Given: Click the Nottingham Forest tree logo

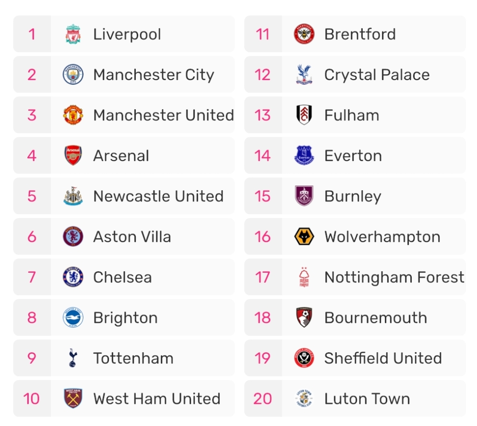Looking at the screenshot, I should point(304,277).
